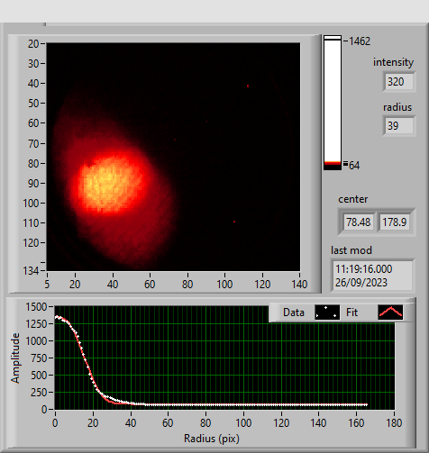
Task: Click the center X value 78.48
Action: point(359,222)
